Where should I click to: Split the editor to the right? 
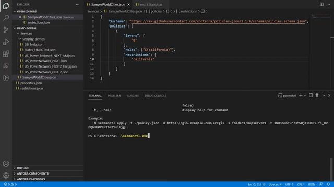[x=321, y=4]
